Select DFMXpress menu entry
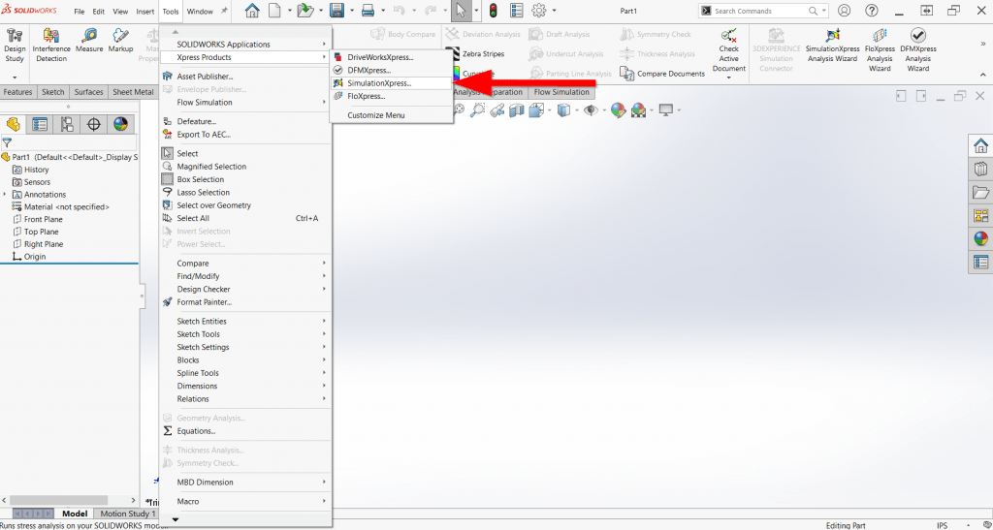The height and width of the screenshot is (530, 993). (392, 70)
